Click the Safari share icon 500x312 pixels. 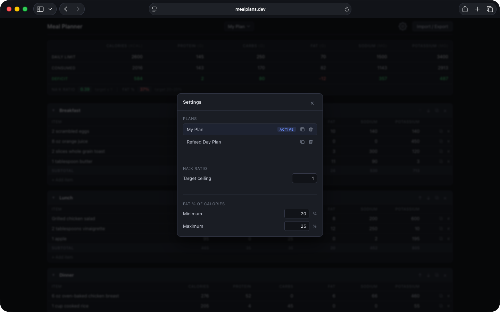465,9
